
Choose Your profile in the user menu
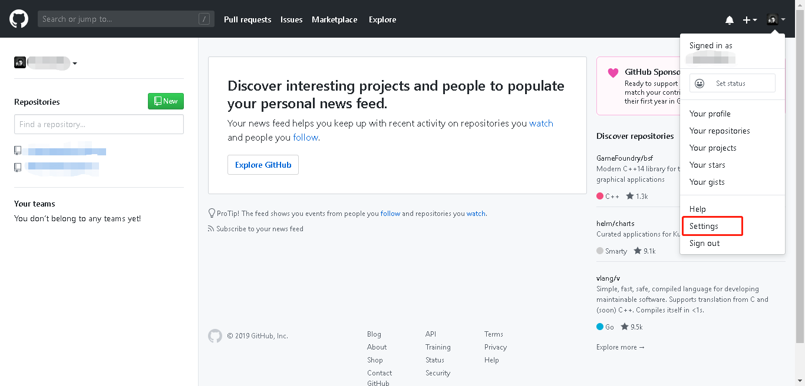point(710,114)
